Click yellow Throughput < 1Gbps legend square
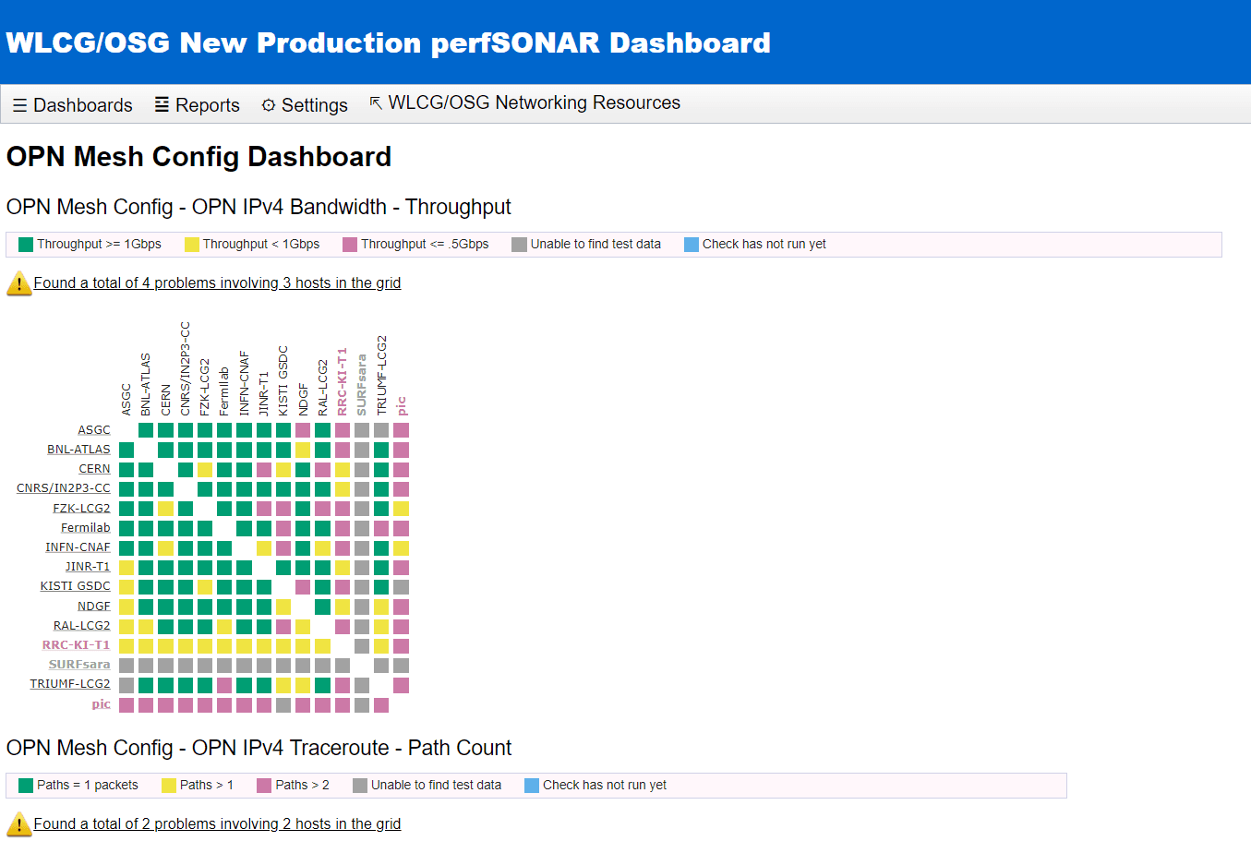 point(192,245)
